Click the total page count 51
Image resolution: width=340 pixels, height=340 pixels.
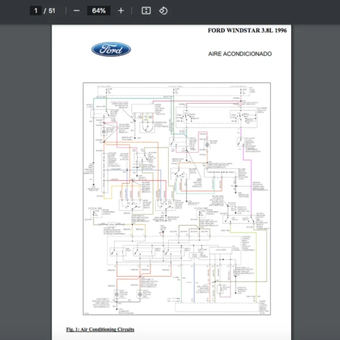(x=52, y=11)
